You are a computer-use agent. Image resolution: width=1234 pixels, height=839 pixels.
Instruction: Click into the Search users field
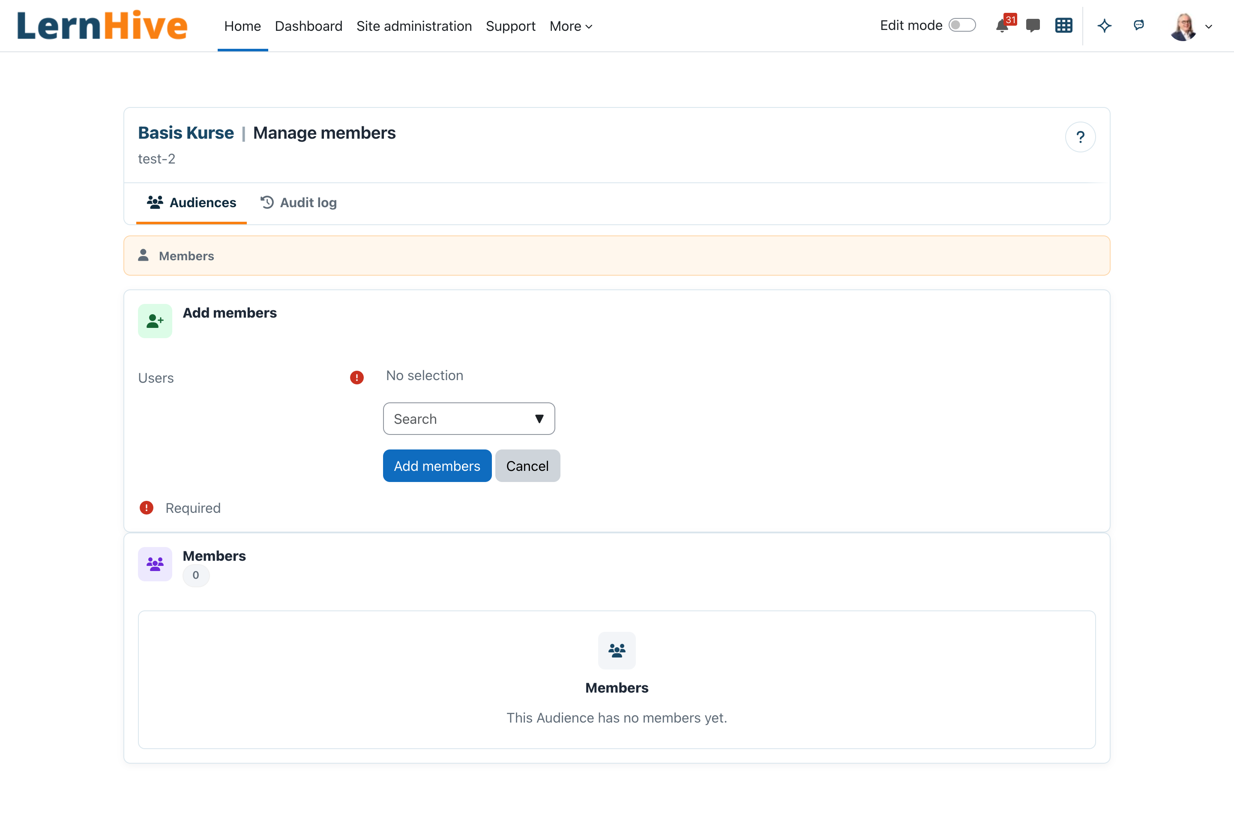469,419
